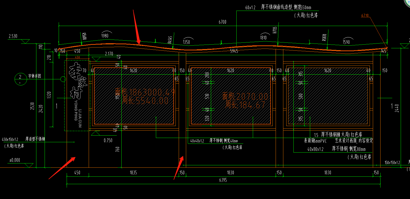Select the 表面贴5mmPVC 艺术设计画面 note
The width and height of the screenshot is (410, 199).
[338, 141]
